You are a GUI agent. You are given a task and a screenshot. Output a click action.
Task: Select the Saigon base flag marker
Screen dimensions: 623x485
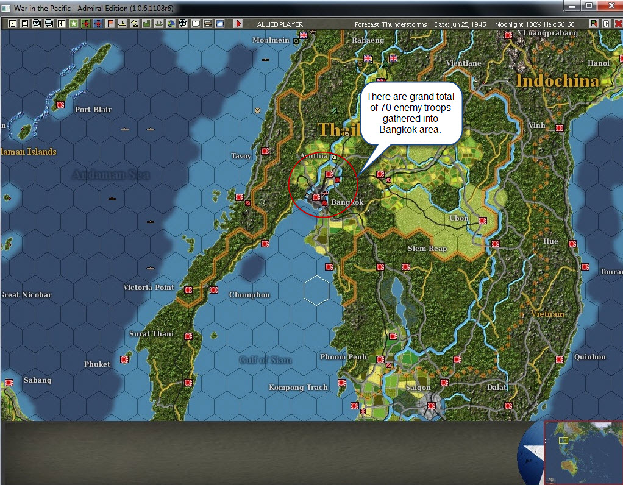click(432, 406)
